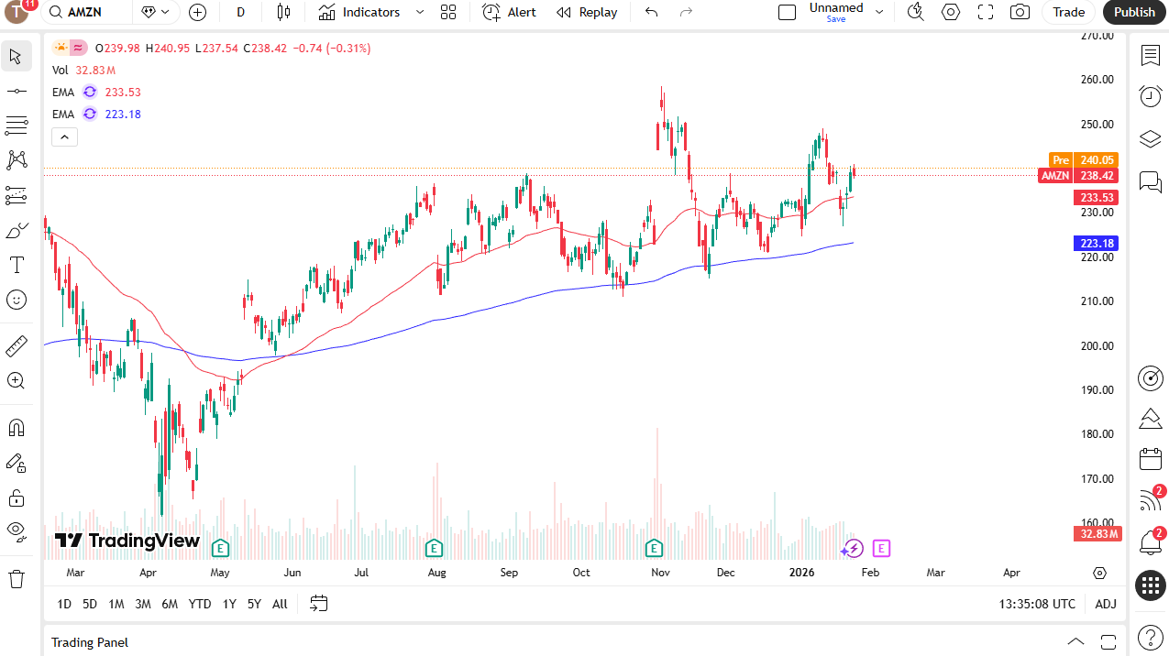Open the candlestick chart style selector
The image size is (1169, 656).
[283, 12]
